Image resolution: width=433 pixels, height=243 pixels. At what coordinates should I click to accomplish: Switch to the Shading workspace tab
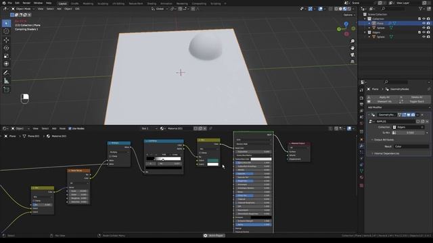tap(152, 3)
